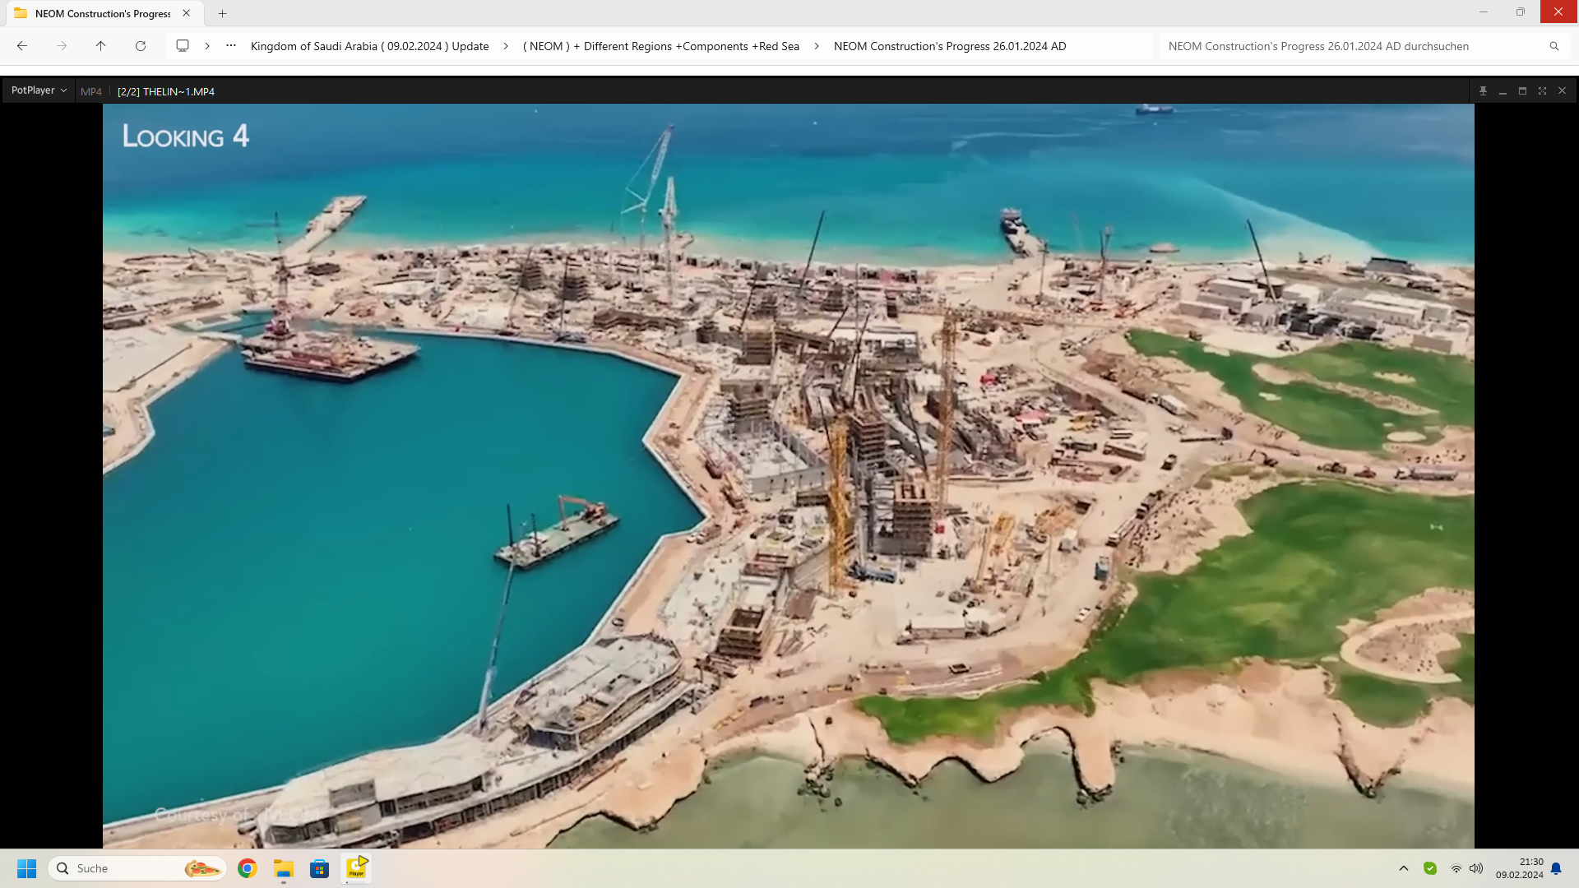
Task: Expand chevron after Kingdom of Saudi Arabia
Action: click(506, 46)
